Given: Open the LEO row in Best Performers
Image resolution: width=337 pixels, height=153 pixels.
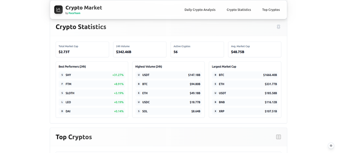Looking at the screenshot, I should click(92, 102).
